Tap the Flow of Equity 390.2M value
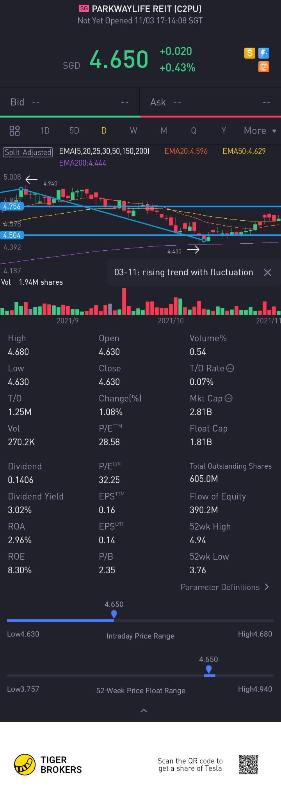Viewport: 281px width, 808px height. pyautogui.click(x=204, y=510)
